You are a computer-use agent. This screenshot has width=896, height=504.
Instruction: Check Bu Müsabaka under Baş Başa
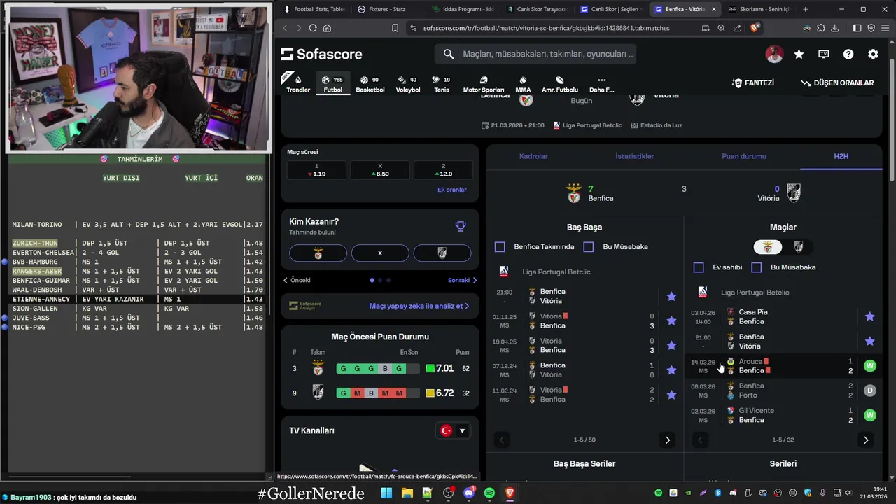pyautogui.click(x=588, y=246)
